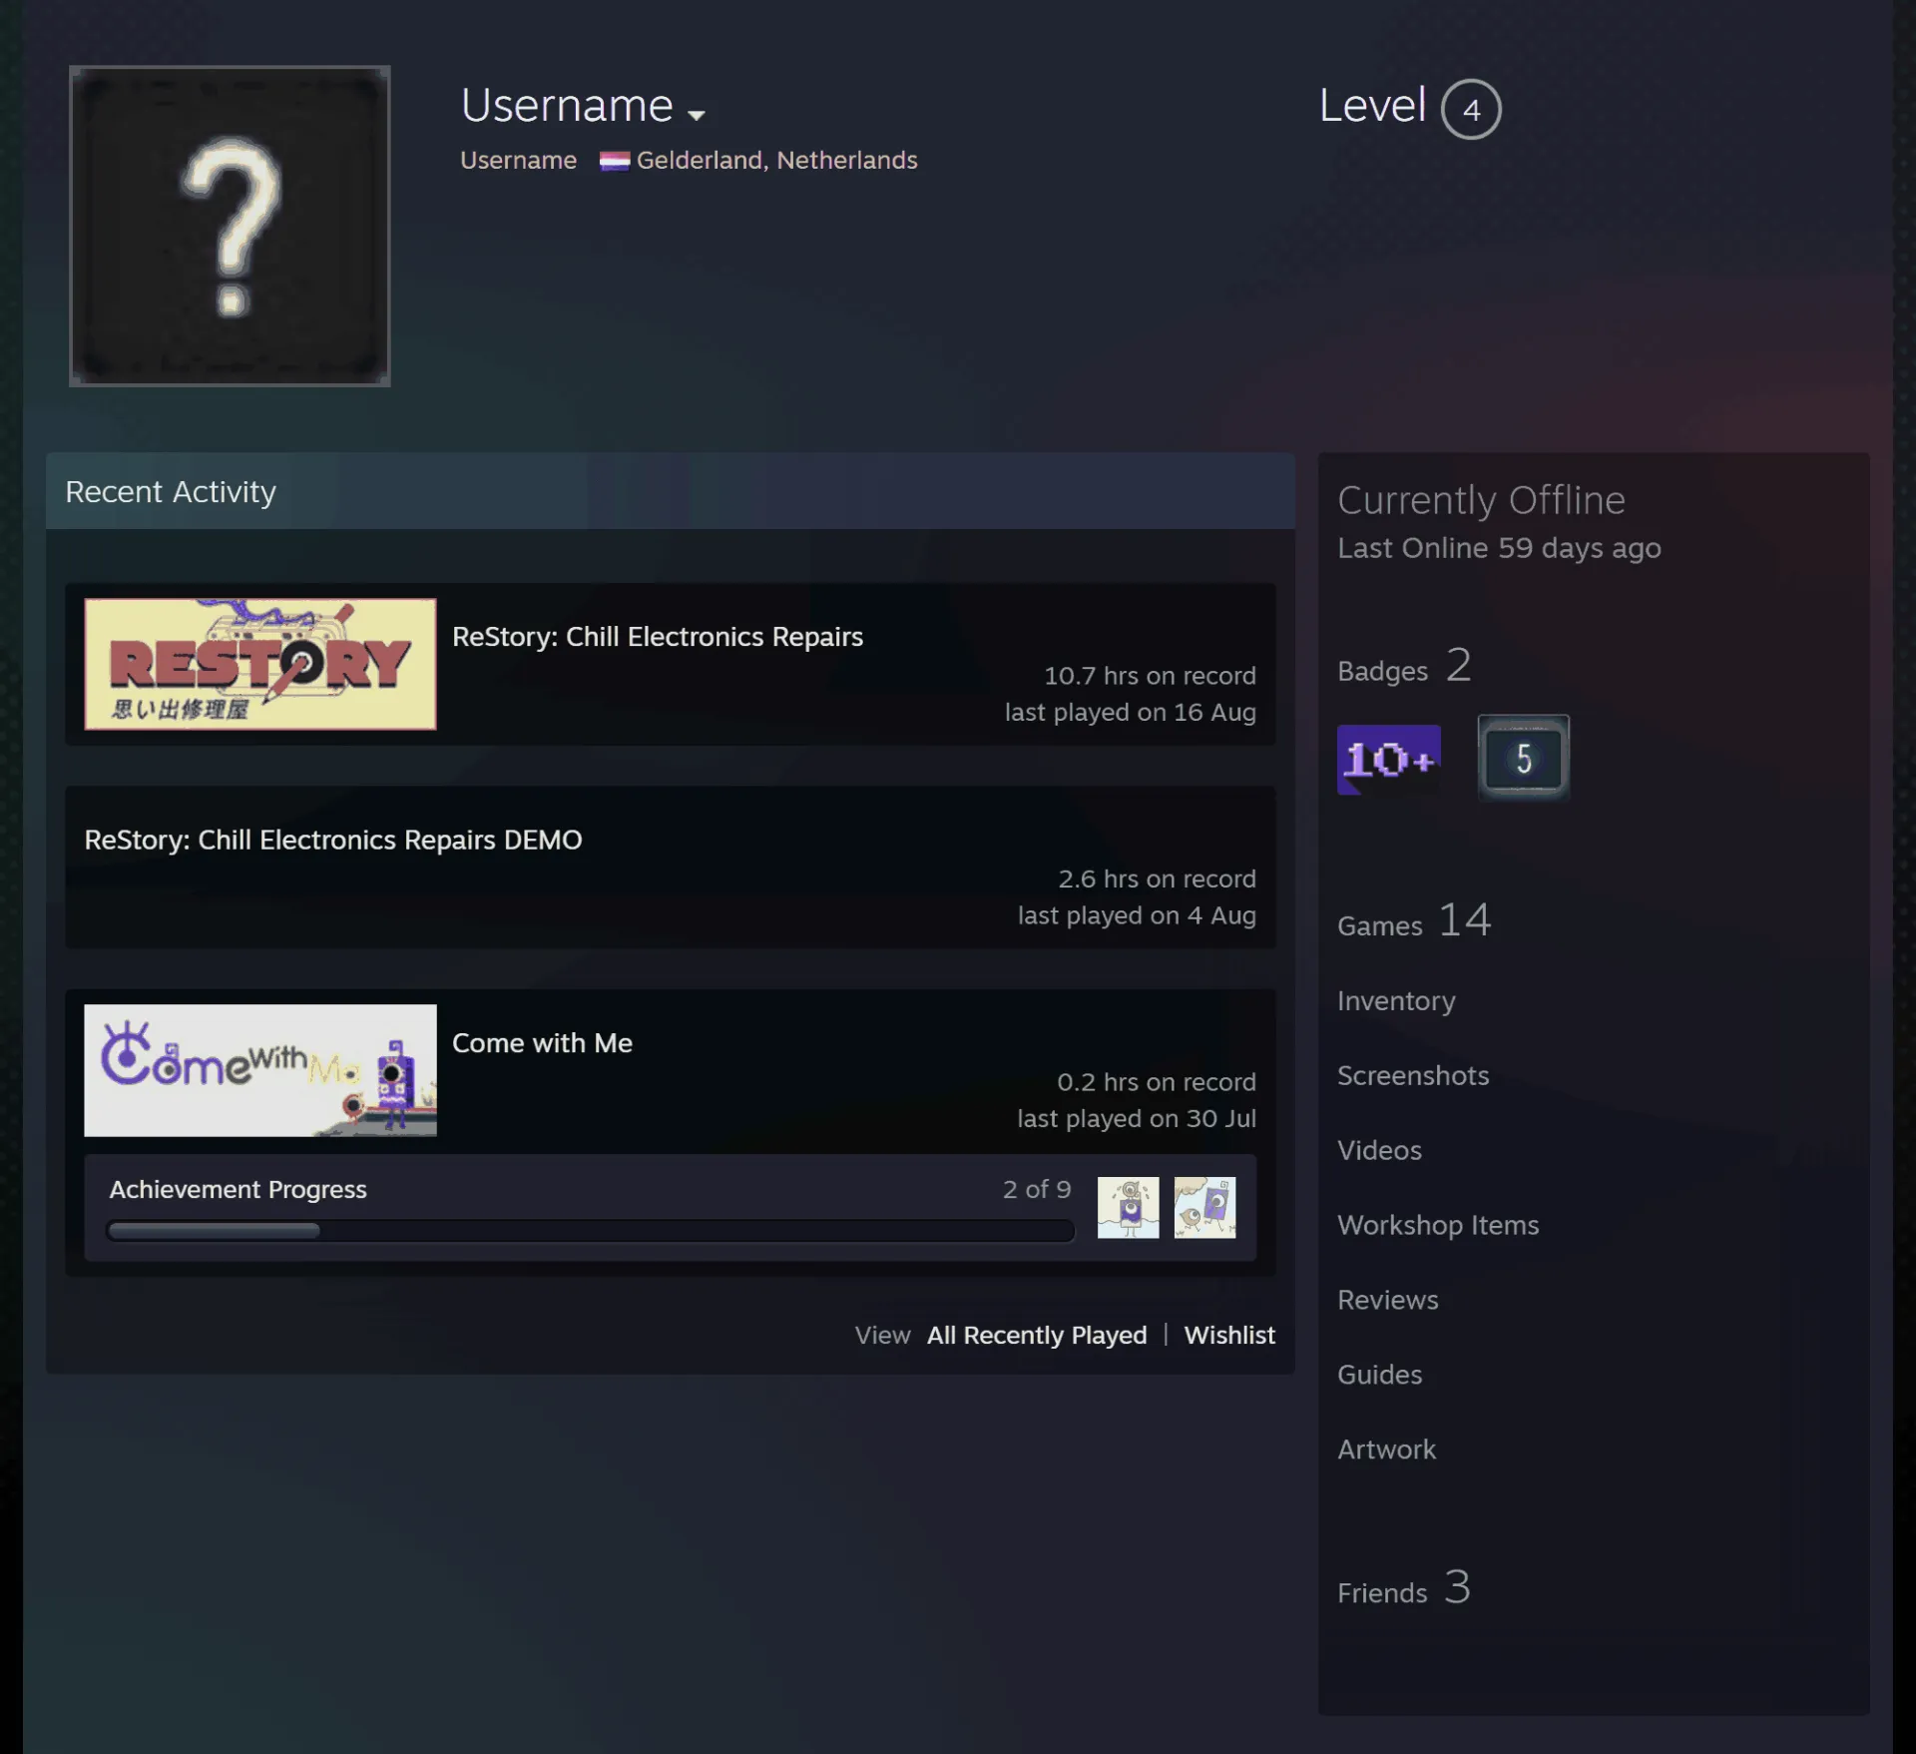Click the Level label text
1916x1754 pixels.
tap(1372, 106)
